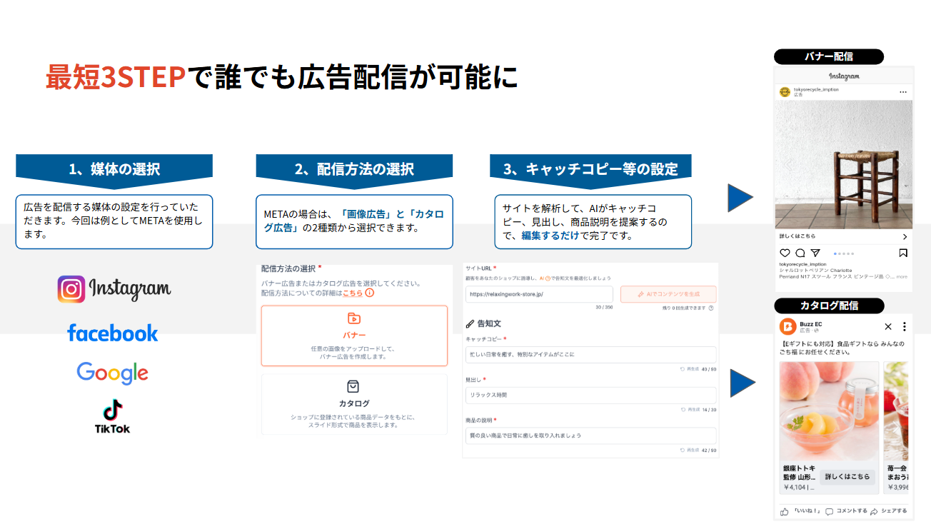Click the Buzz EC advertiser name
This screenshot has height=529, width=931.
(811, 323)
